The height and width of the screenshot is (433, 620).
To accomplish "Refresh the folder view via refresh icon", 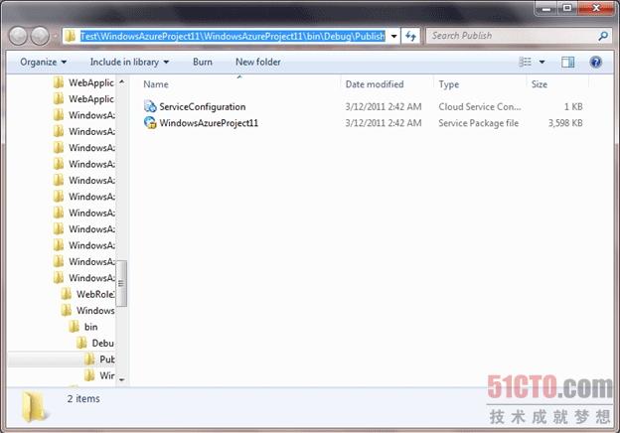I will coord(410,37).
